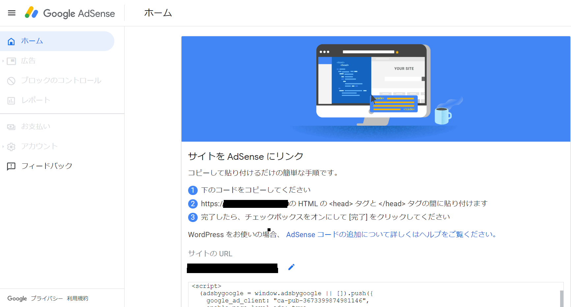The height and width of the screenshot is (307, 571).
Task: Click the 広告 ads icon
Action: (11, 61)
